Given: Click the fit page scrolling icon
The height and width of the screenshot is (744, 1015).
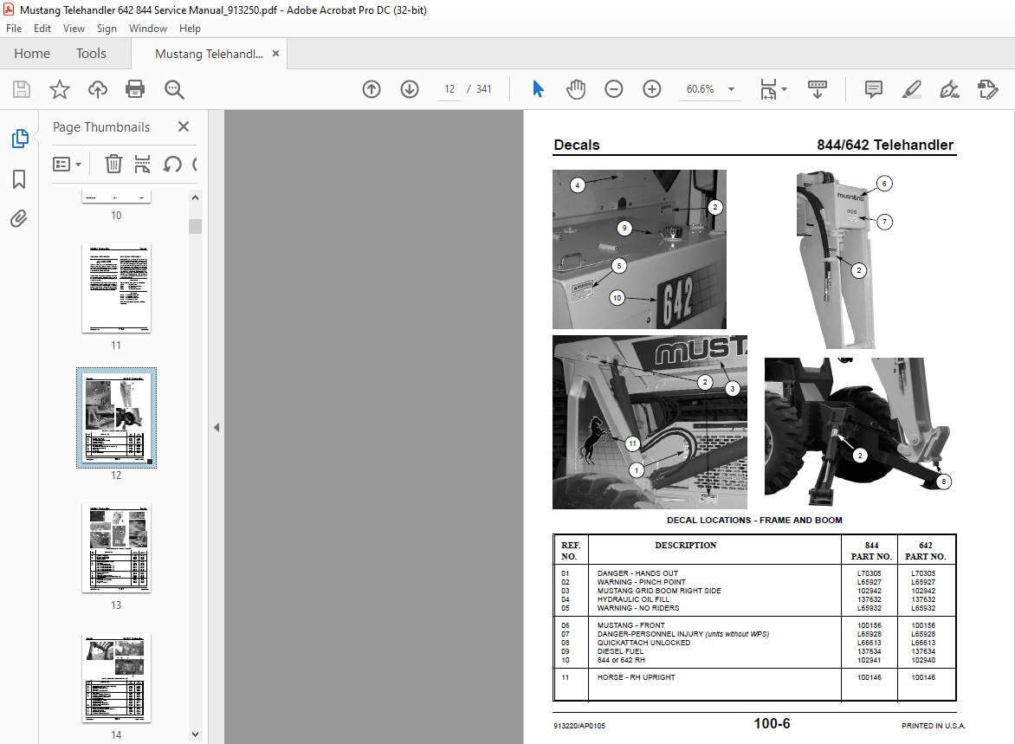Looking at the screenshot, I should (768, 89).
